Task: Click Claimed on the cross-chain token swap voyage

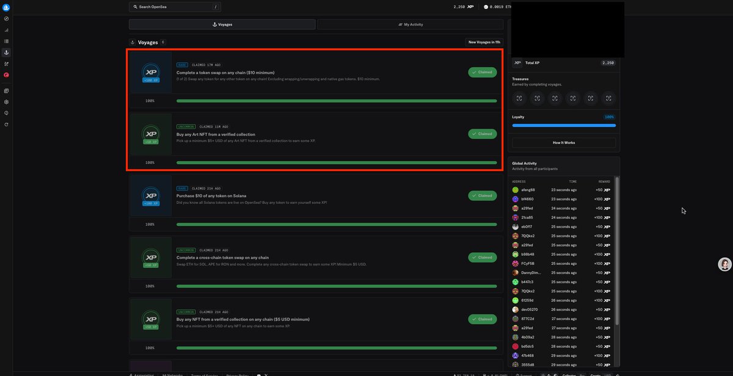Action: (x=483, y=258)
